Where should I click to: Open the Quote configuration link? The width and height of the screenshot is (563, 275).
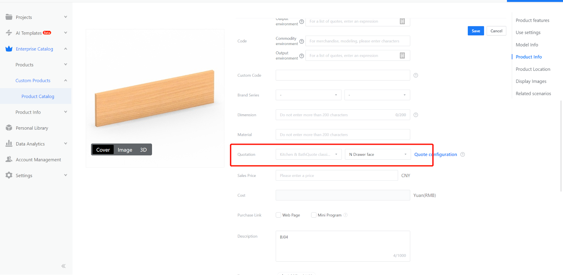pyautogui.click(x=435, y=154)
